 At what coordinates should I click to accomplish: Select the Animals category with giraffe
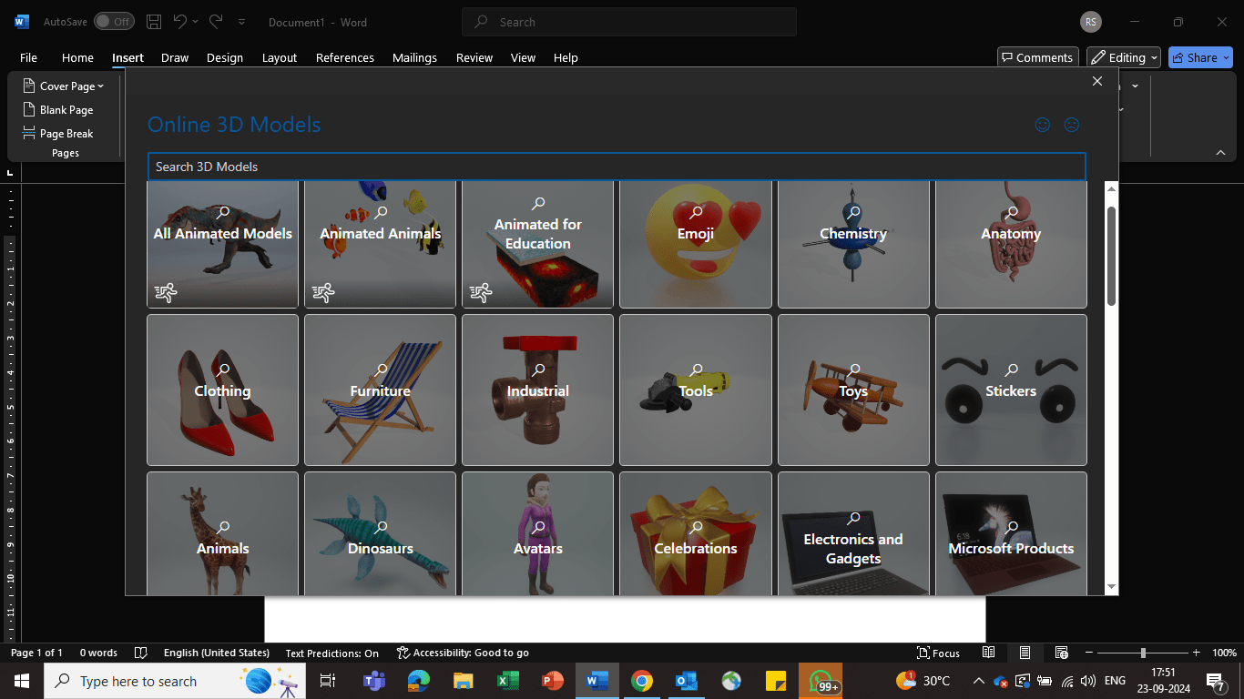point(222,533)
